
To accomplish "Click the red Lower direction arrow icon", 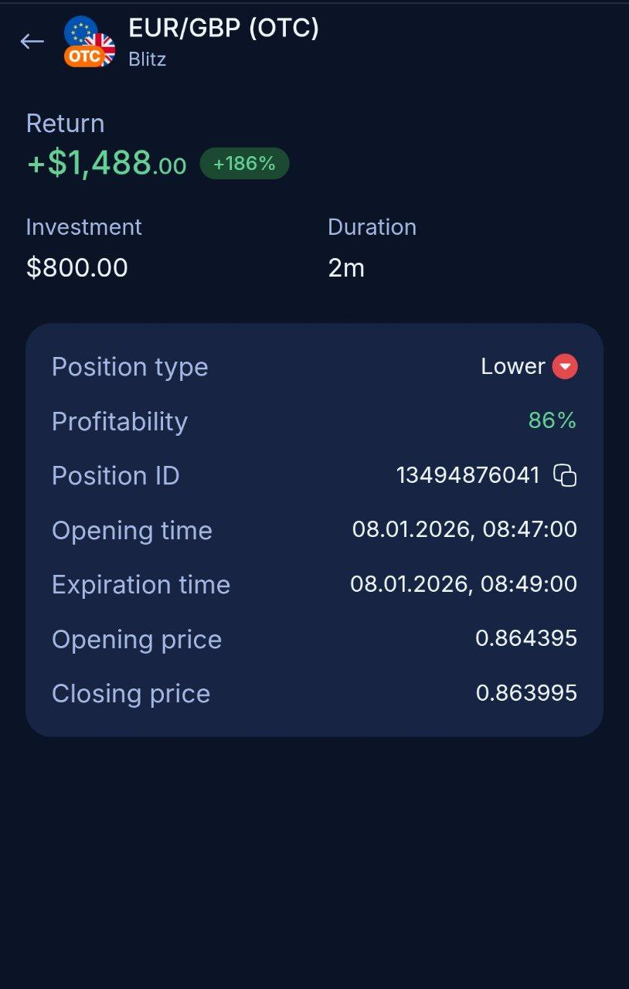I will (565, 366).
